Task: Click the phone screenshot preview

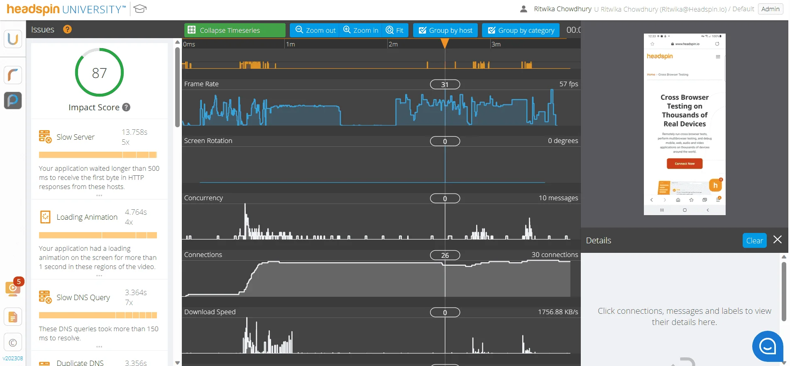Action: pyautogui.click(x=685, y=124)
